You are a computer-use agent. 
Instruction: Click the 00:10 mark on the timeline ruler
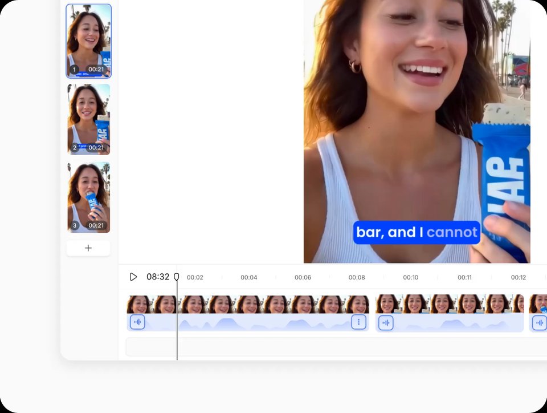[x=410, y=277]
